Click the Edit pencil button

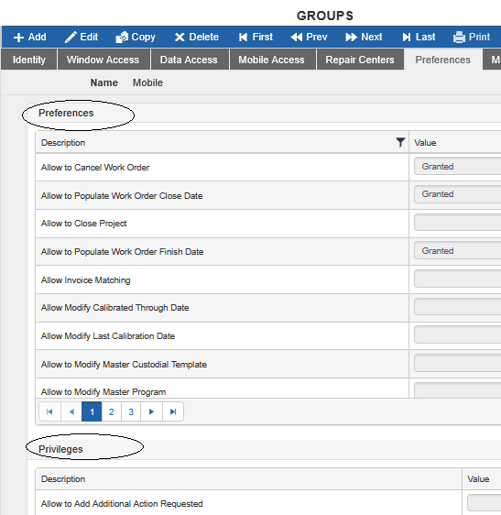pyautogui.click(x=82, y=37)
